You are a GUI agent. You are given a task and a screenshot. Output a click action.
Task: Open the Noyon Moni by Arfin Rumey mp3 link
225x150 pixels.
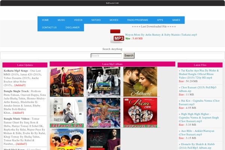(x=161, y=35)
